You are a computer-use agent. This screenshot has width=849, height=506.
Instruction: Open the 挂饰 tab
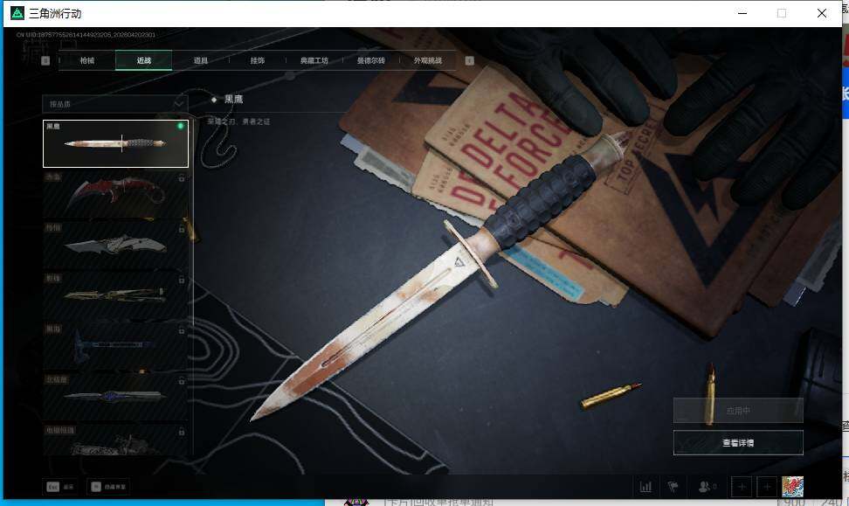coord(259,60)
